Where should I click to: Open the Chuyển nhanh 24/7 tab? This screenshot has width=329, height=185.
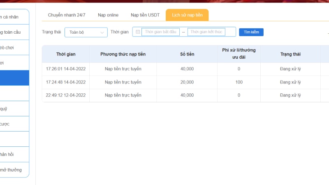coord(67,15)
